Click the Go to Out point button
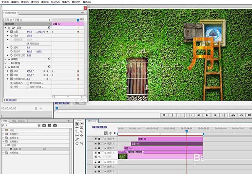This screenshot has height=174, width=252. 223,115
